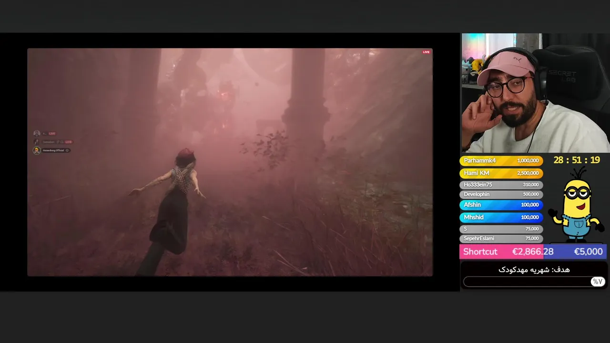Click the 28 : 51 : 19 countdown timer
610x343 pixels.
[x=577, y=160]
